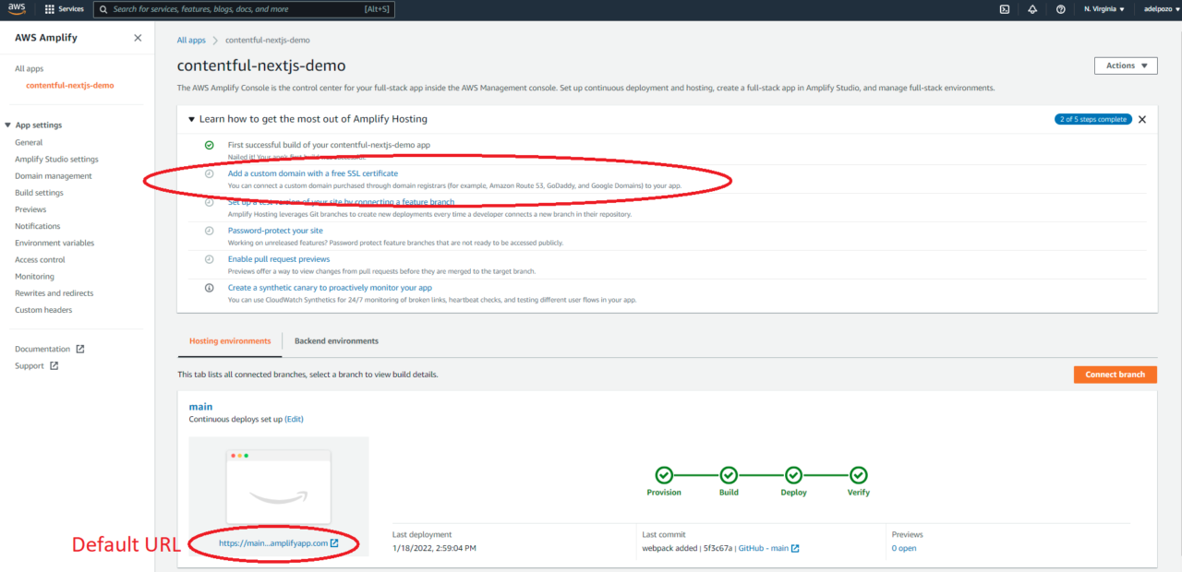Open the adelpozo account menu
Screen dimensions: 1182x572
[1159, 9]
